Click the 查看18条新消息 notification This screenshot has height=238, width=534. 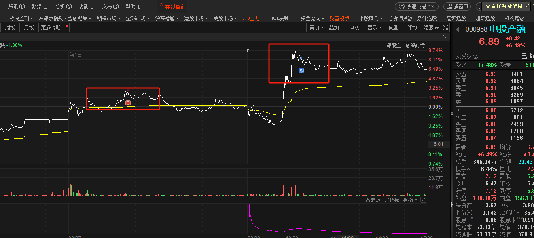point(504,6)
